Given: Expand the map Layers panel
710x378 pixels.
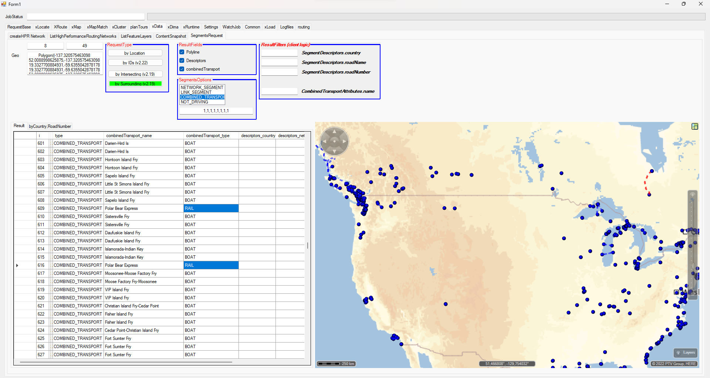Looking at the screenshot, I should (x=685, y=353).
